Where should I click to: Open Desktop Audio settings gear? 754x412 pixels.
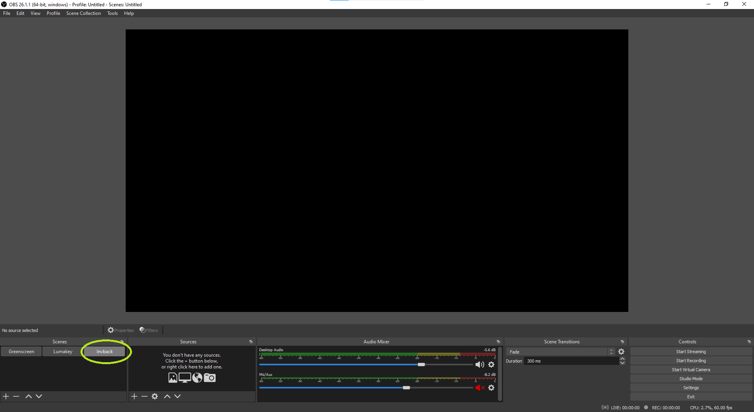pos(491,365)
